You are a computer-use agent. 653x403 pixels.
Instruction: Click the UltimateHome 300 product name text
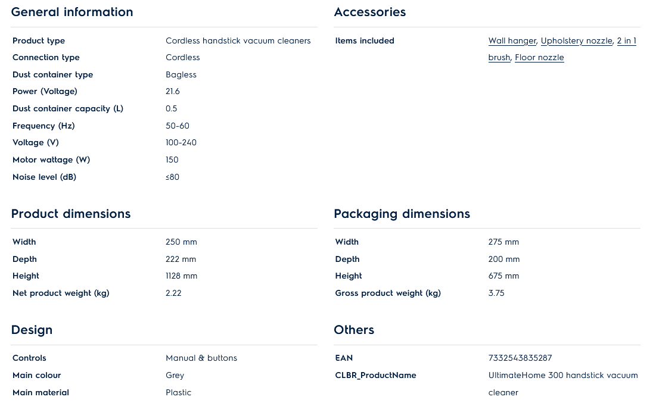(x=563, y=376)
